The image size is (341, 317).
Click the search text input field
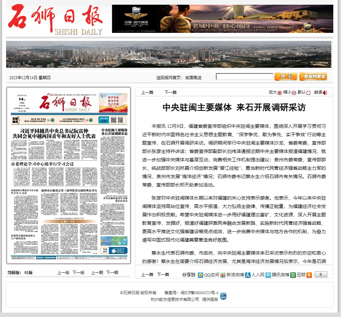click(244, 77)
